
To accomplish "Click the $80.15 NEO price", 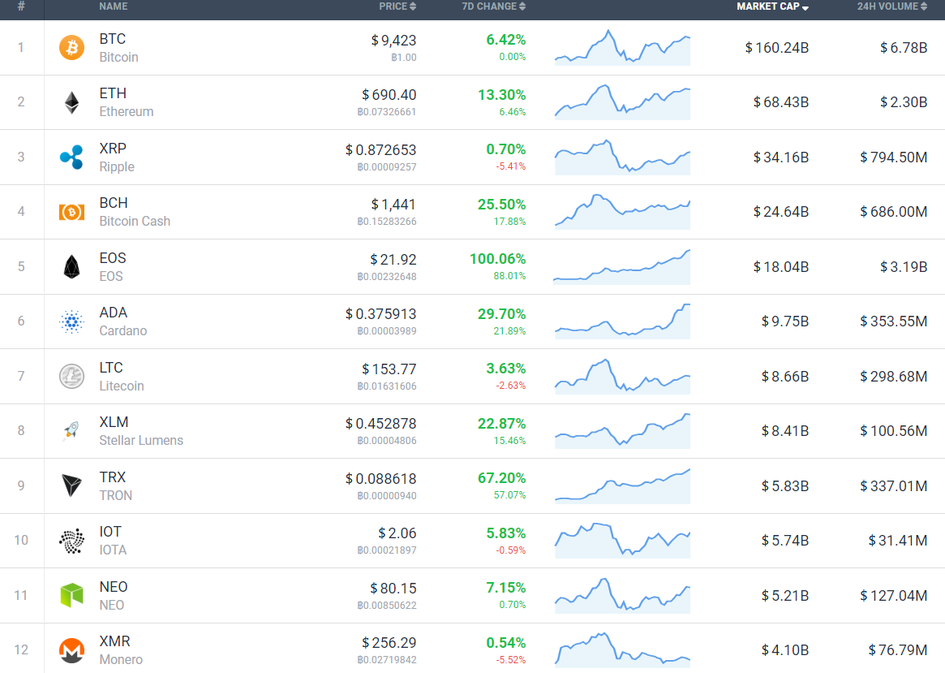I will (x=393, y=589).
